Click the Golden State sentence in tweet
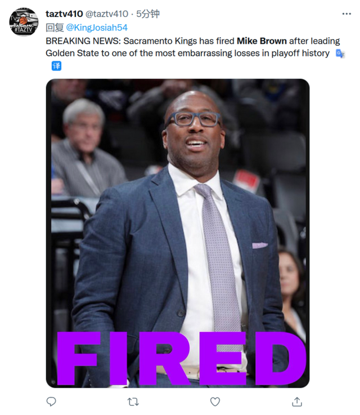360x415 pixels. coord(188,53)
